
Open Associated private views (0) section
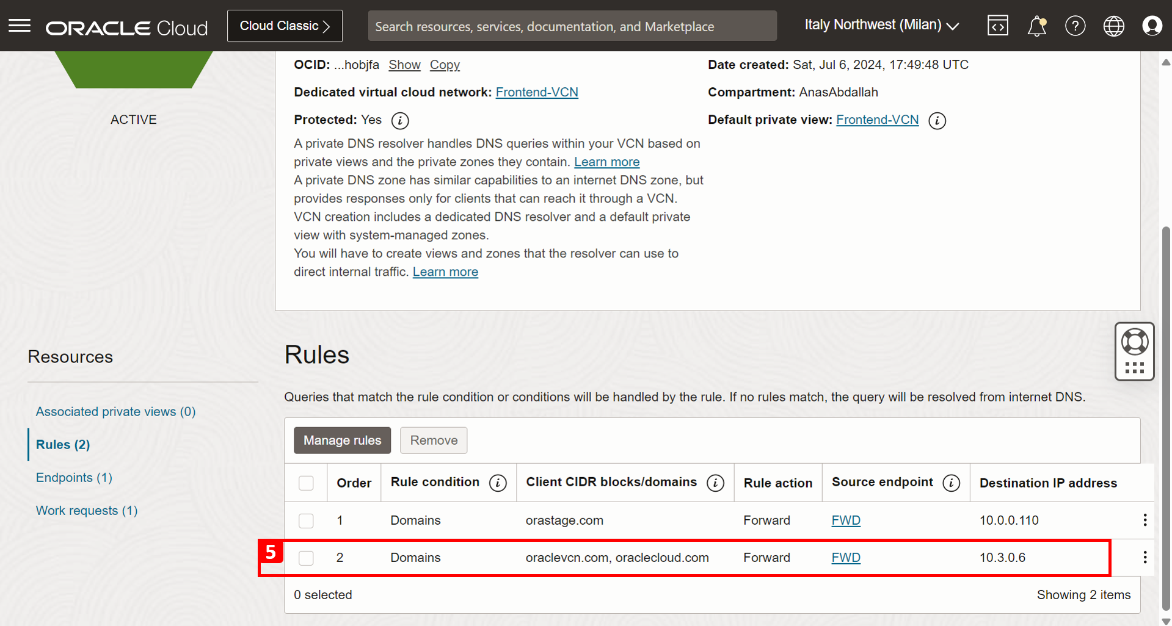click(x=115, y=411)
